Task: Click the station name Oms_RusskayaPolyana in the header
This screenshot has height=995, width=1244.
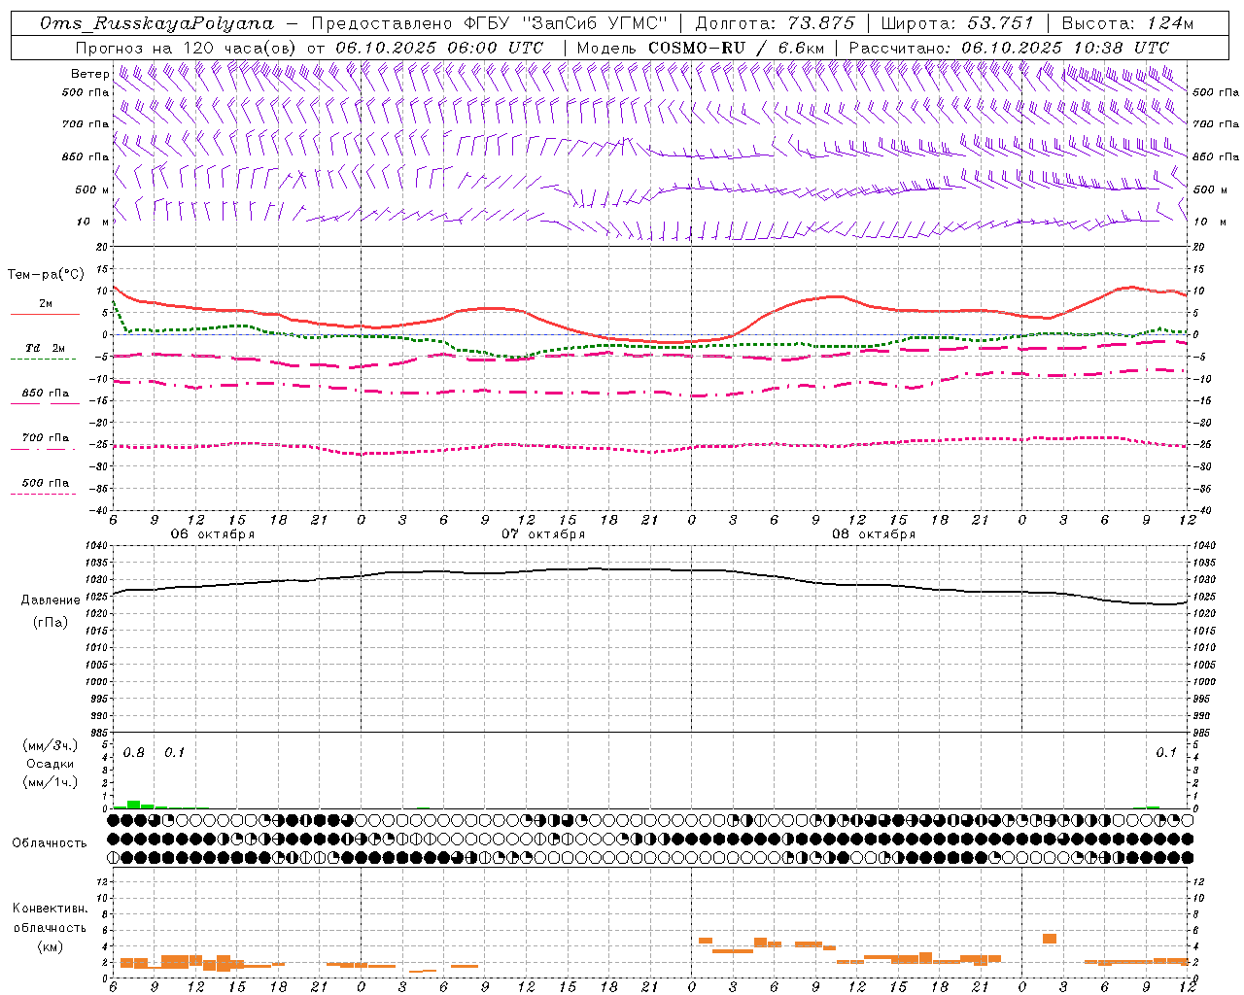Action: (157, 23)
